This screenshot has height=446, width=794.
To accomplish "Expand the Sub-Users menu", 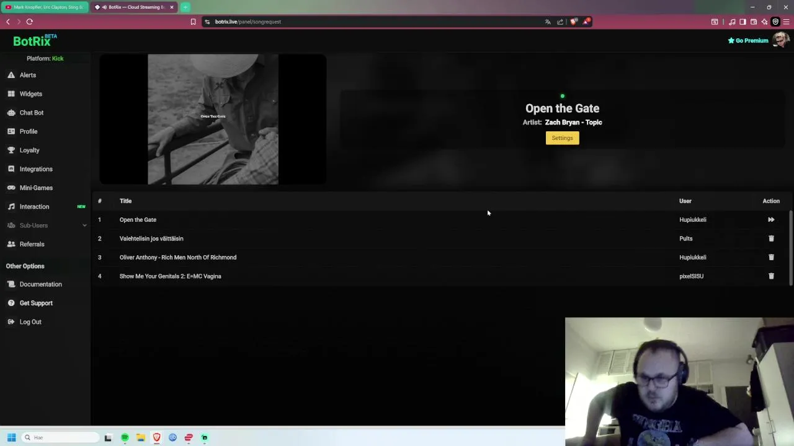I will (x=47, y=225).
